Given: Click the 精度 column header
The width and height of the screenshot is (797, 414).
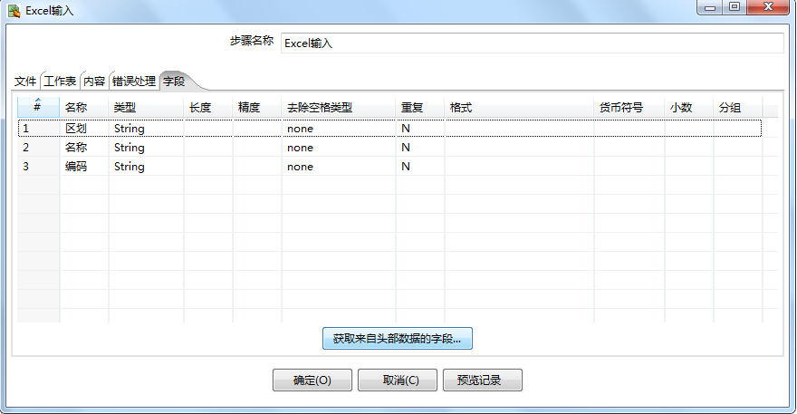Looking at the screenshot, I should [256, 107].
